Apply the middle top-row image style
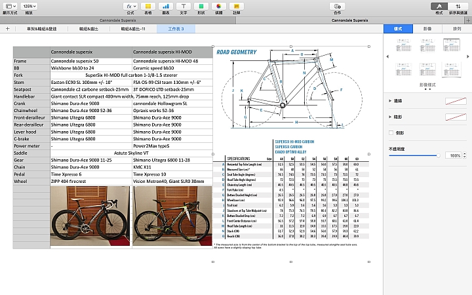The width and height of the screenshot is (472, 295). 427,45
